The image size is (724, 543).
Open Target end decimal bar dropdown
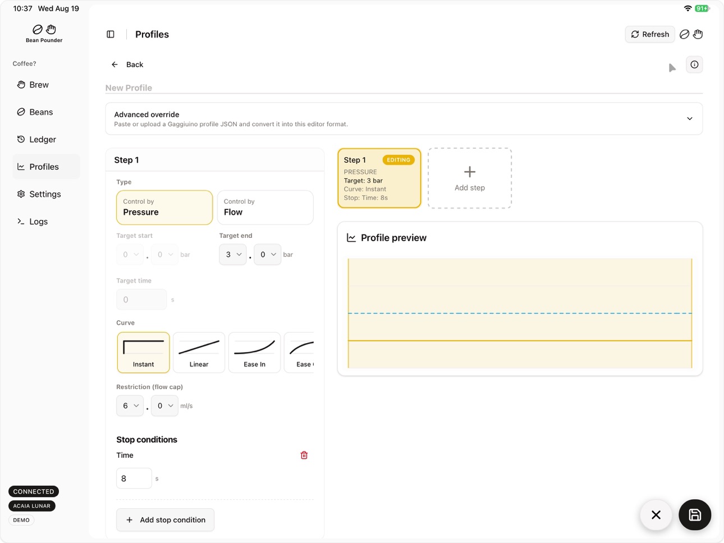click(x=268, y=255)
